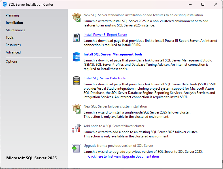Open Install SQL Server Data Tools link
Viewport: 223px width, 169px height.
point(105,78)
